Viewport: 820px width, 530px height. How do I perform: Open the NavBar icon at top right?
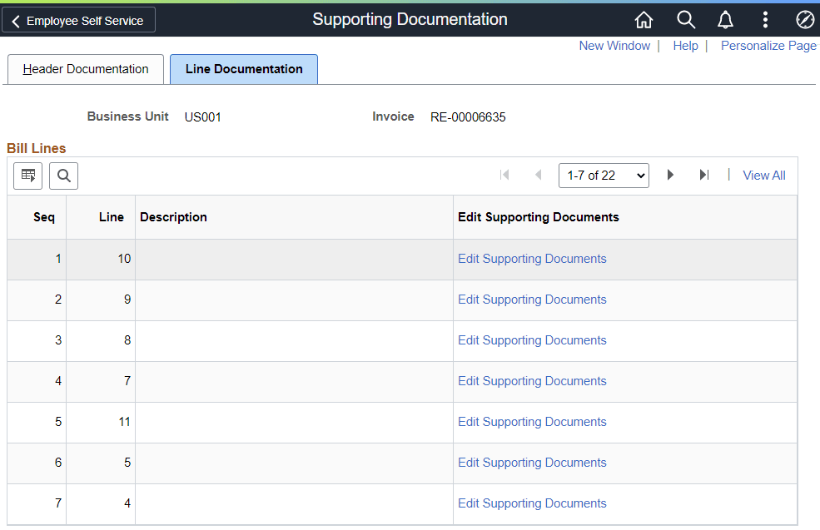[803, 19]
